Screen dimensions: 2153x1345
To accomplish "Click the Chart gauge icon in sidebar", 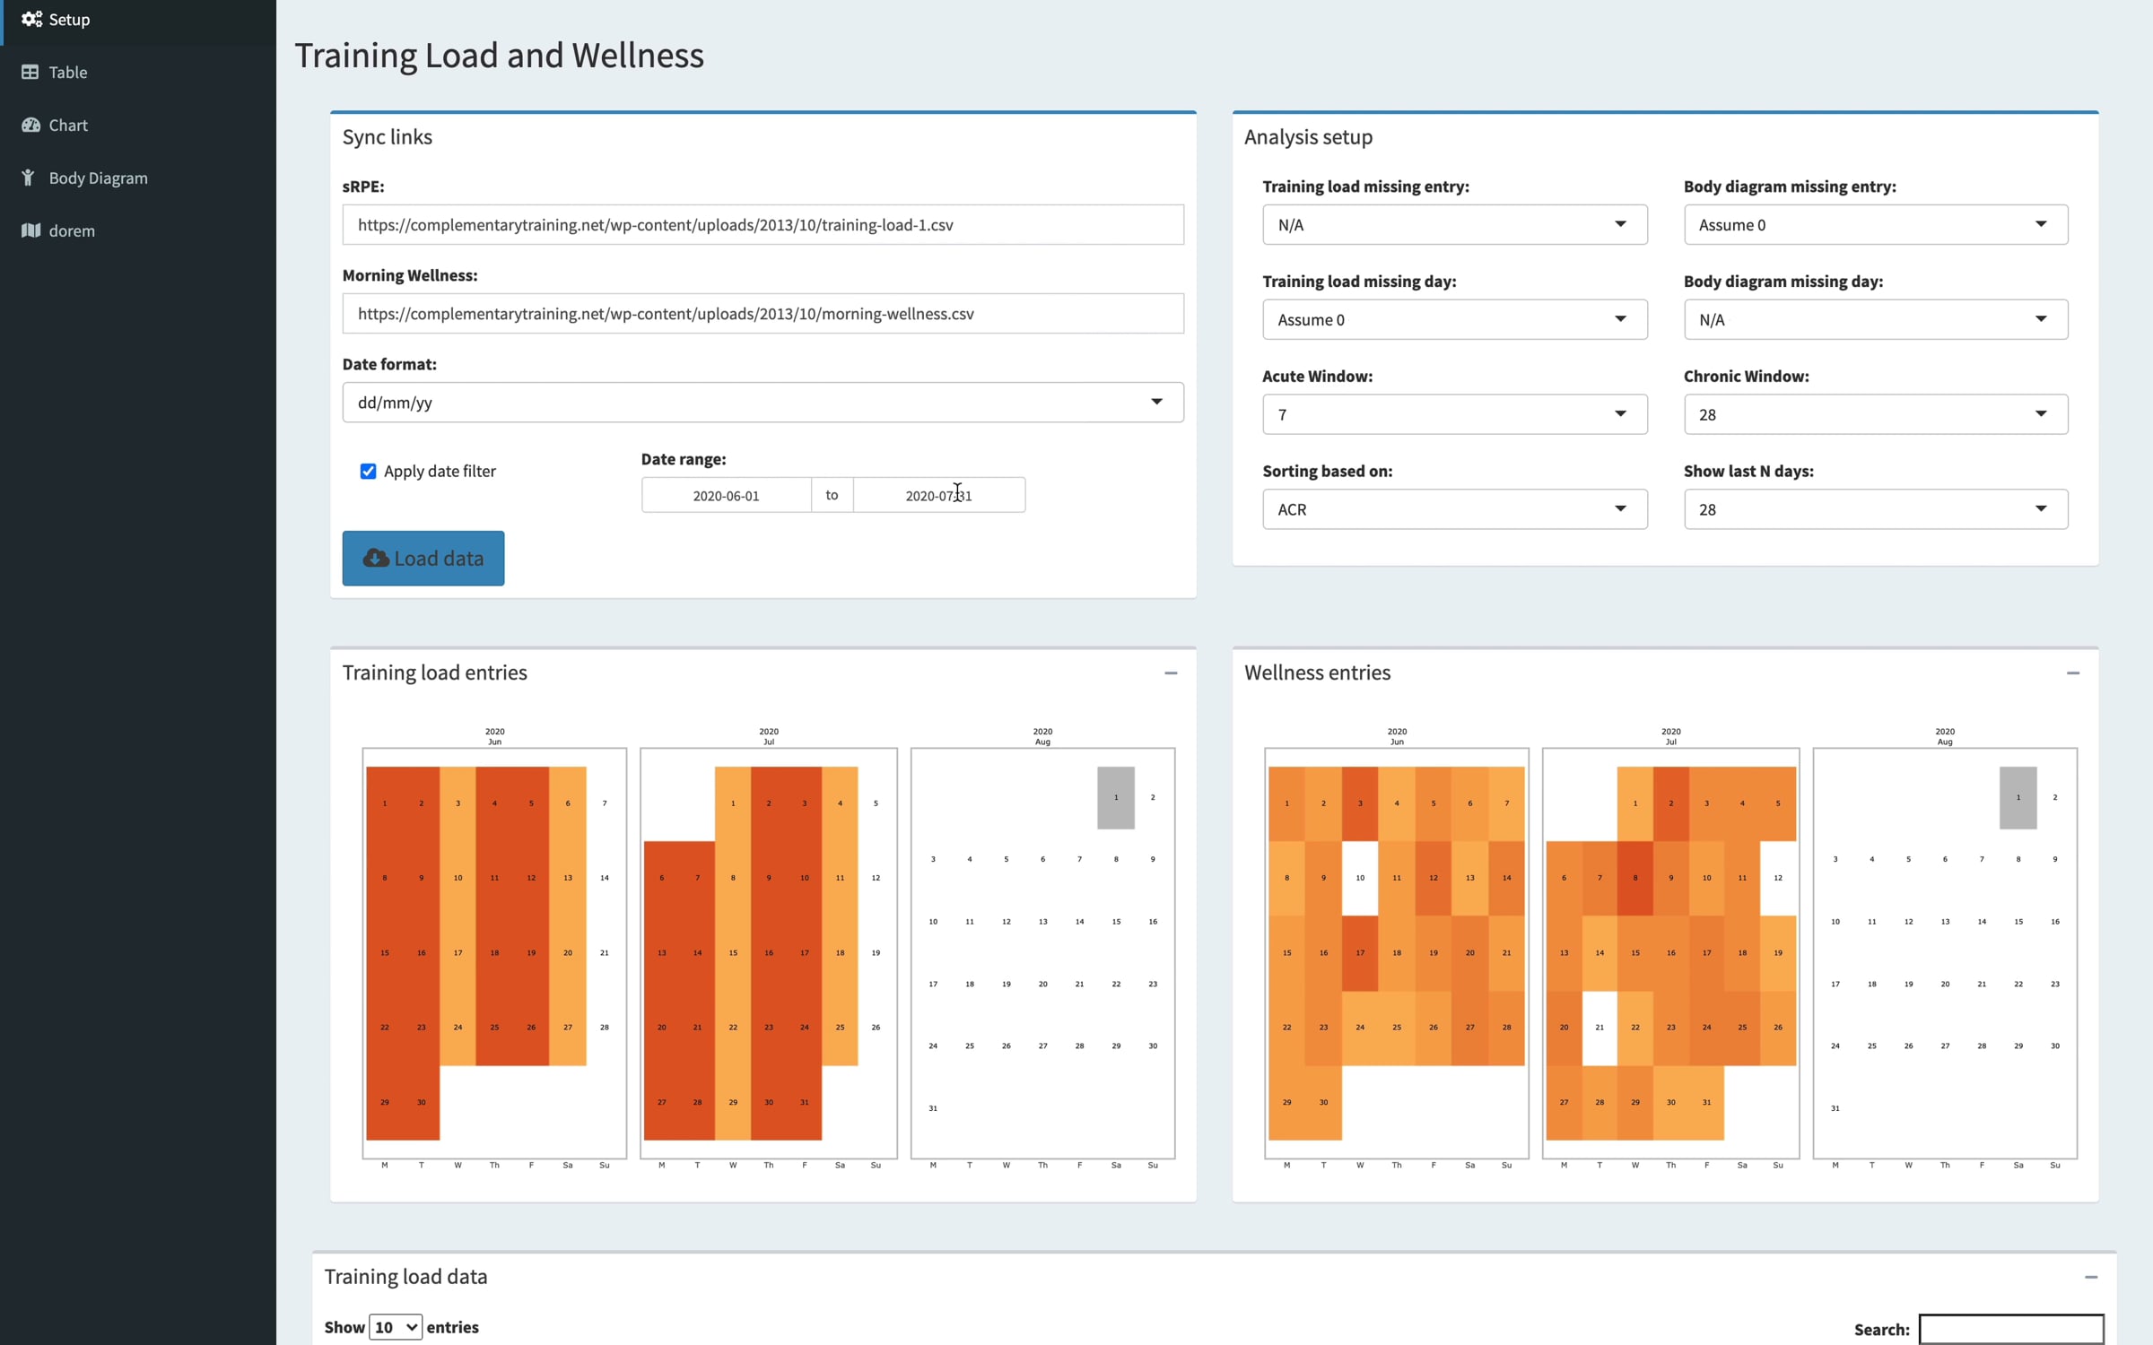I will click(31, 125).
